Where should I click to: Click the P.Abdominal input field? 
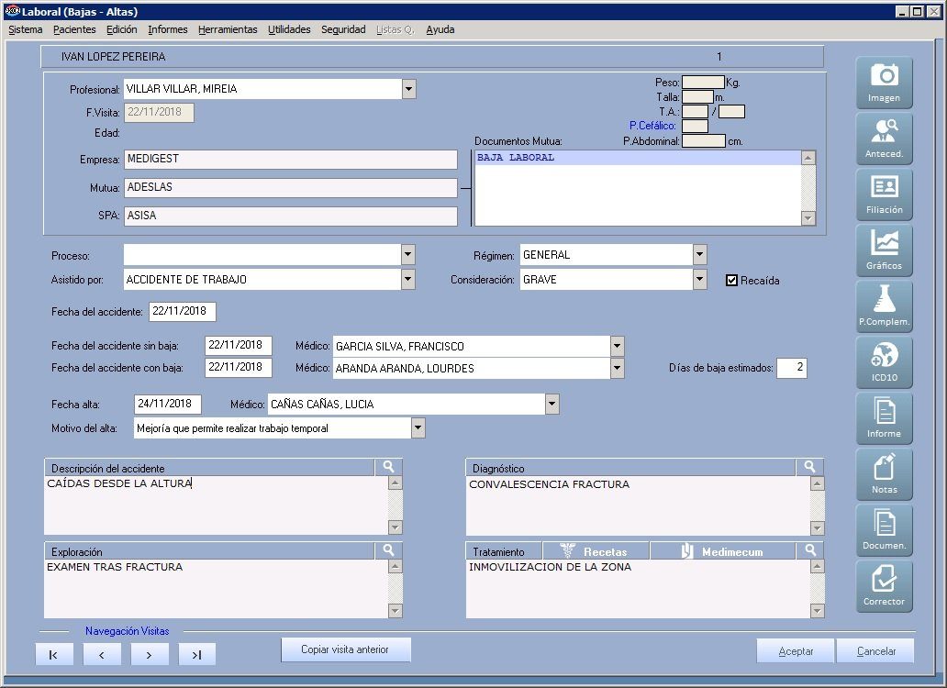point(704,140)
